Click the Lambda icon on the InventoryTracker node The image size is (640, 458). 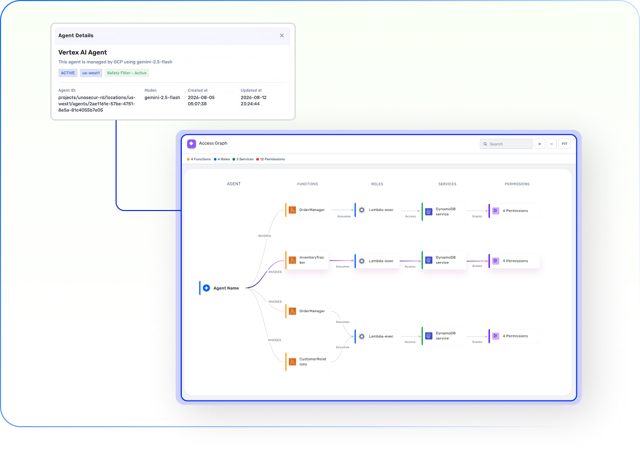click(292, 260)
